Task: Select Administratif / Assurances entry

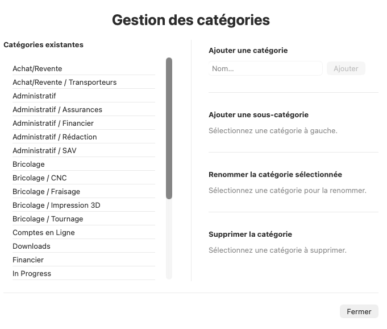Action: pos(57,110)
